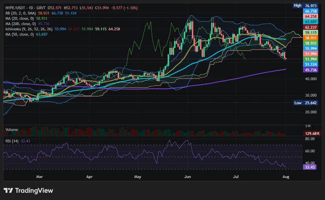Click the purple 33.43 RSI axis label
This screenshot has width=325, height=200.
310,167
